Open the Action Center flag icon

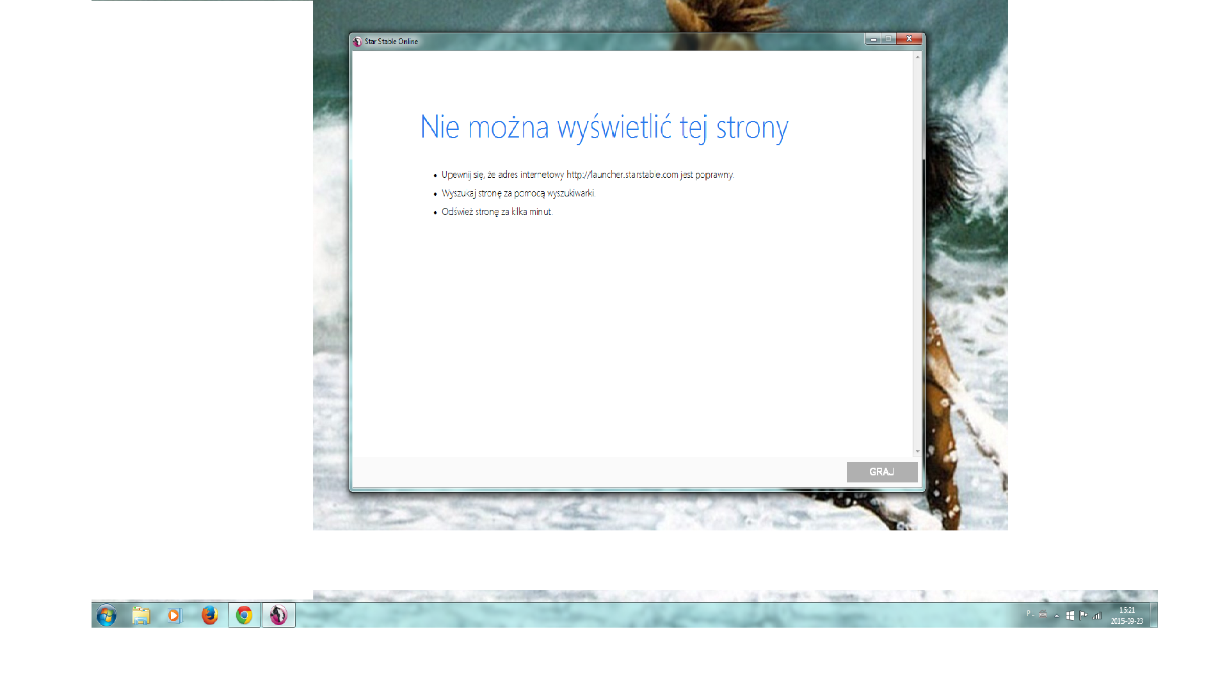tap(1083, 616)
